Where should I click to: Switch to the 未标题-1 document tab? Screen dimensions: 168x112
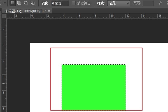pyautogui.click(x=25, y=11)
